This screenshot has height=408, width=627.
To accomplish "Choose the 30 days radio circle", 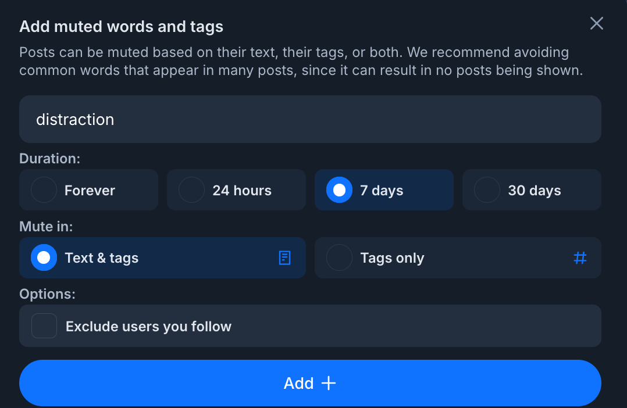I will 487,190.
